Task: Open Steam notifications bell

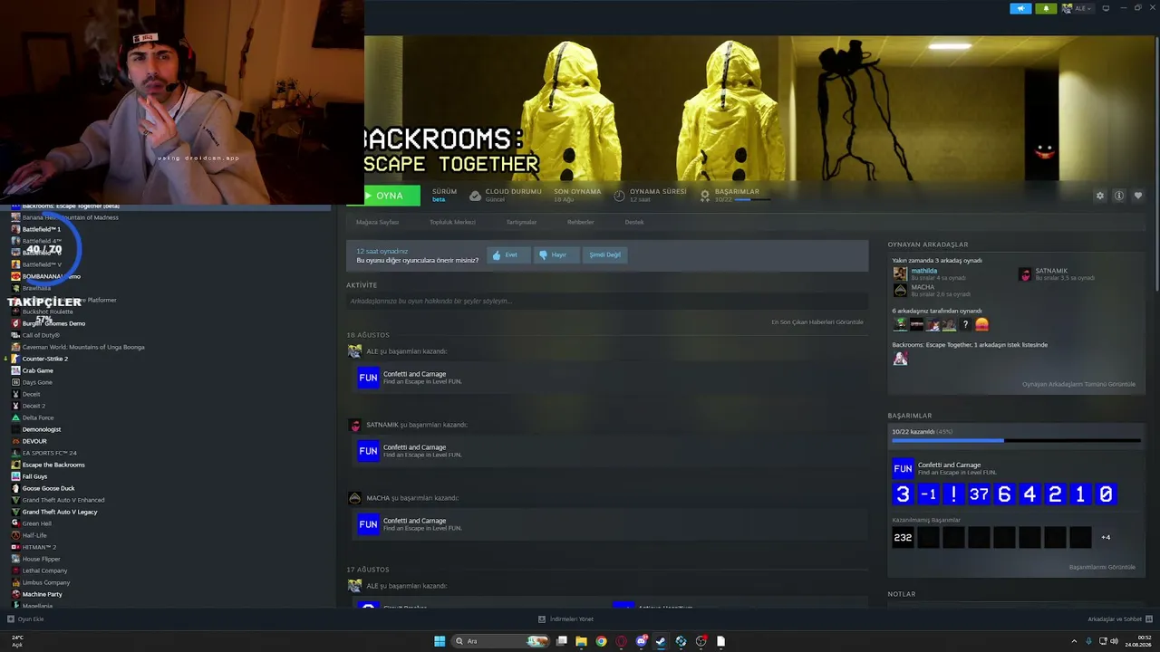Action: [x=1046, y=8]
